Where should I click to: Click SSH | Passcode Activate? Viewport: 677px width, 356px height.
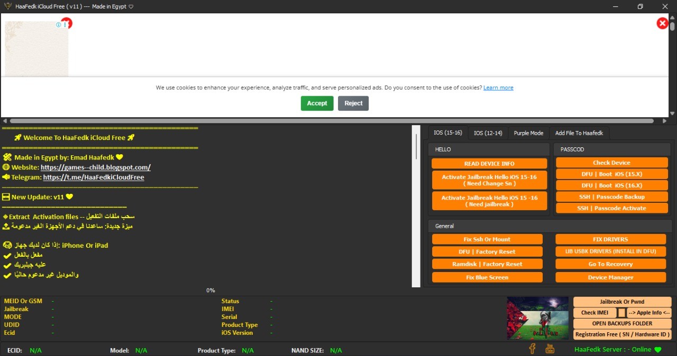(611, 208)
